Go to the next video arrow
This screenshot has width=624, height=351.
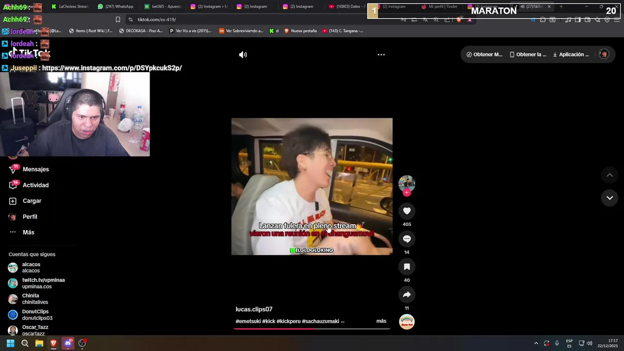609,197
